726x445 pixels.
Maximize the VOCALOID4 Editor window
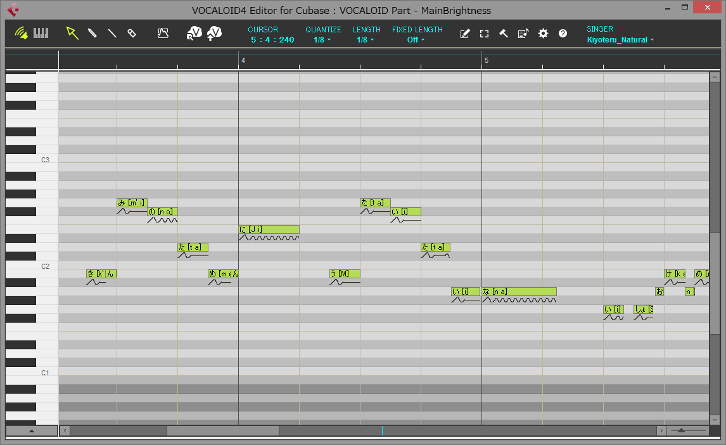(x=685, y=8)
